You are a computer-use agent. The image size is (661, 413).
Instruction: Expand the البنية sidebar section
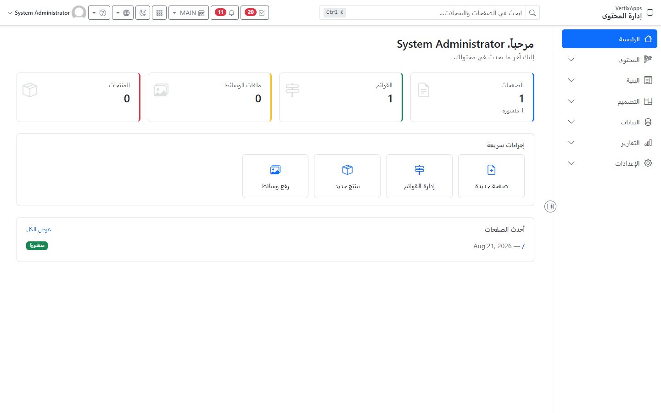point(610,80)
